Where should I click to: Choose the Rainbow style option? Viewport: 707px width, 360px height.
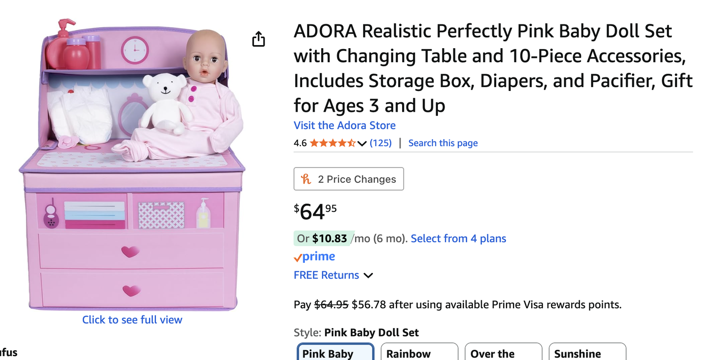419,353
